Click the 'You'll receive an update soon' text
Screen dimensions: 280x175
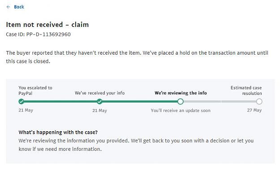click(181, 111)
